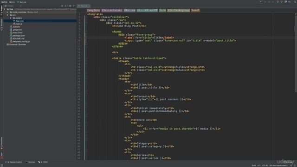Click the Run button in the top toolbar
This screenshot has width=297, height=167.
click(265, 2)
